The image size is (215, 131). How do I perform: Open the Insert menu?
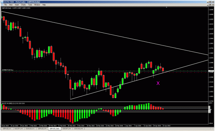click(x=17, y=5)
